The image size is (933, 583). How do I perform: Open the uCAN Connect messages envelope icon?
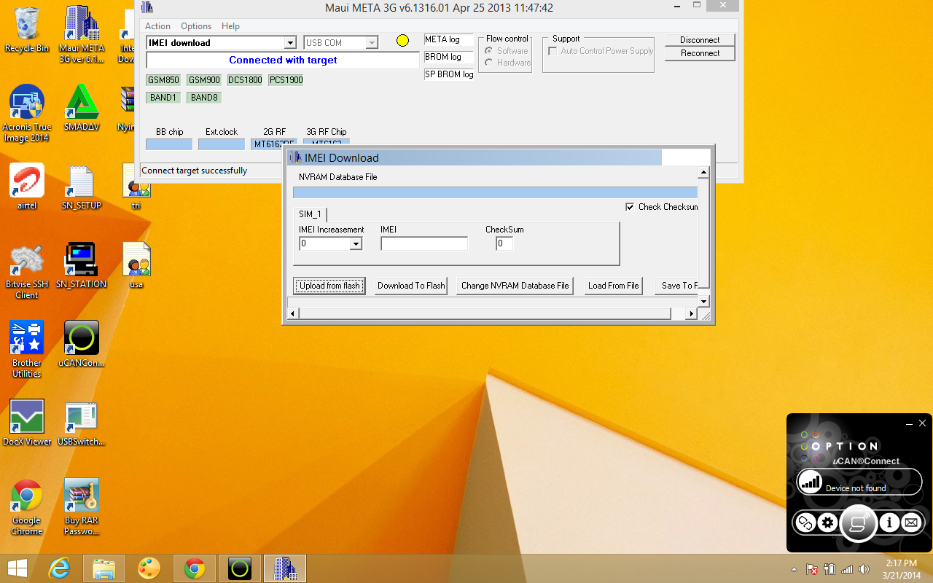point(911,523)
